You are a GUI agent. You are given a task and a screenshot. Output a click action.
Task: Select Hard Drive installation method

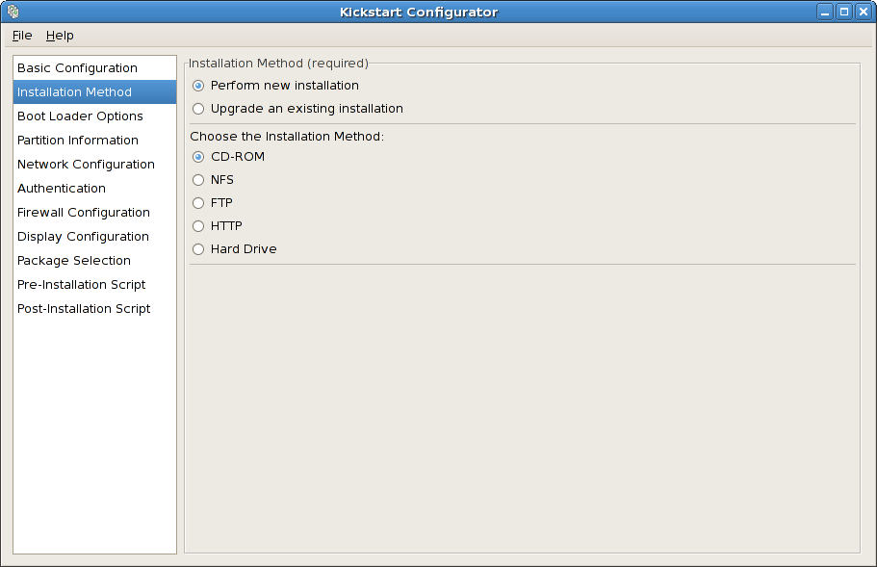pyautogui.click(x=198, y=249)
